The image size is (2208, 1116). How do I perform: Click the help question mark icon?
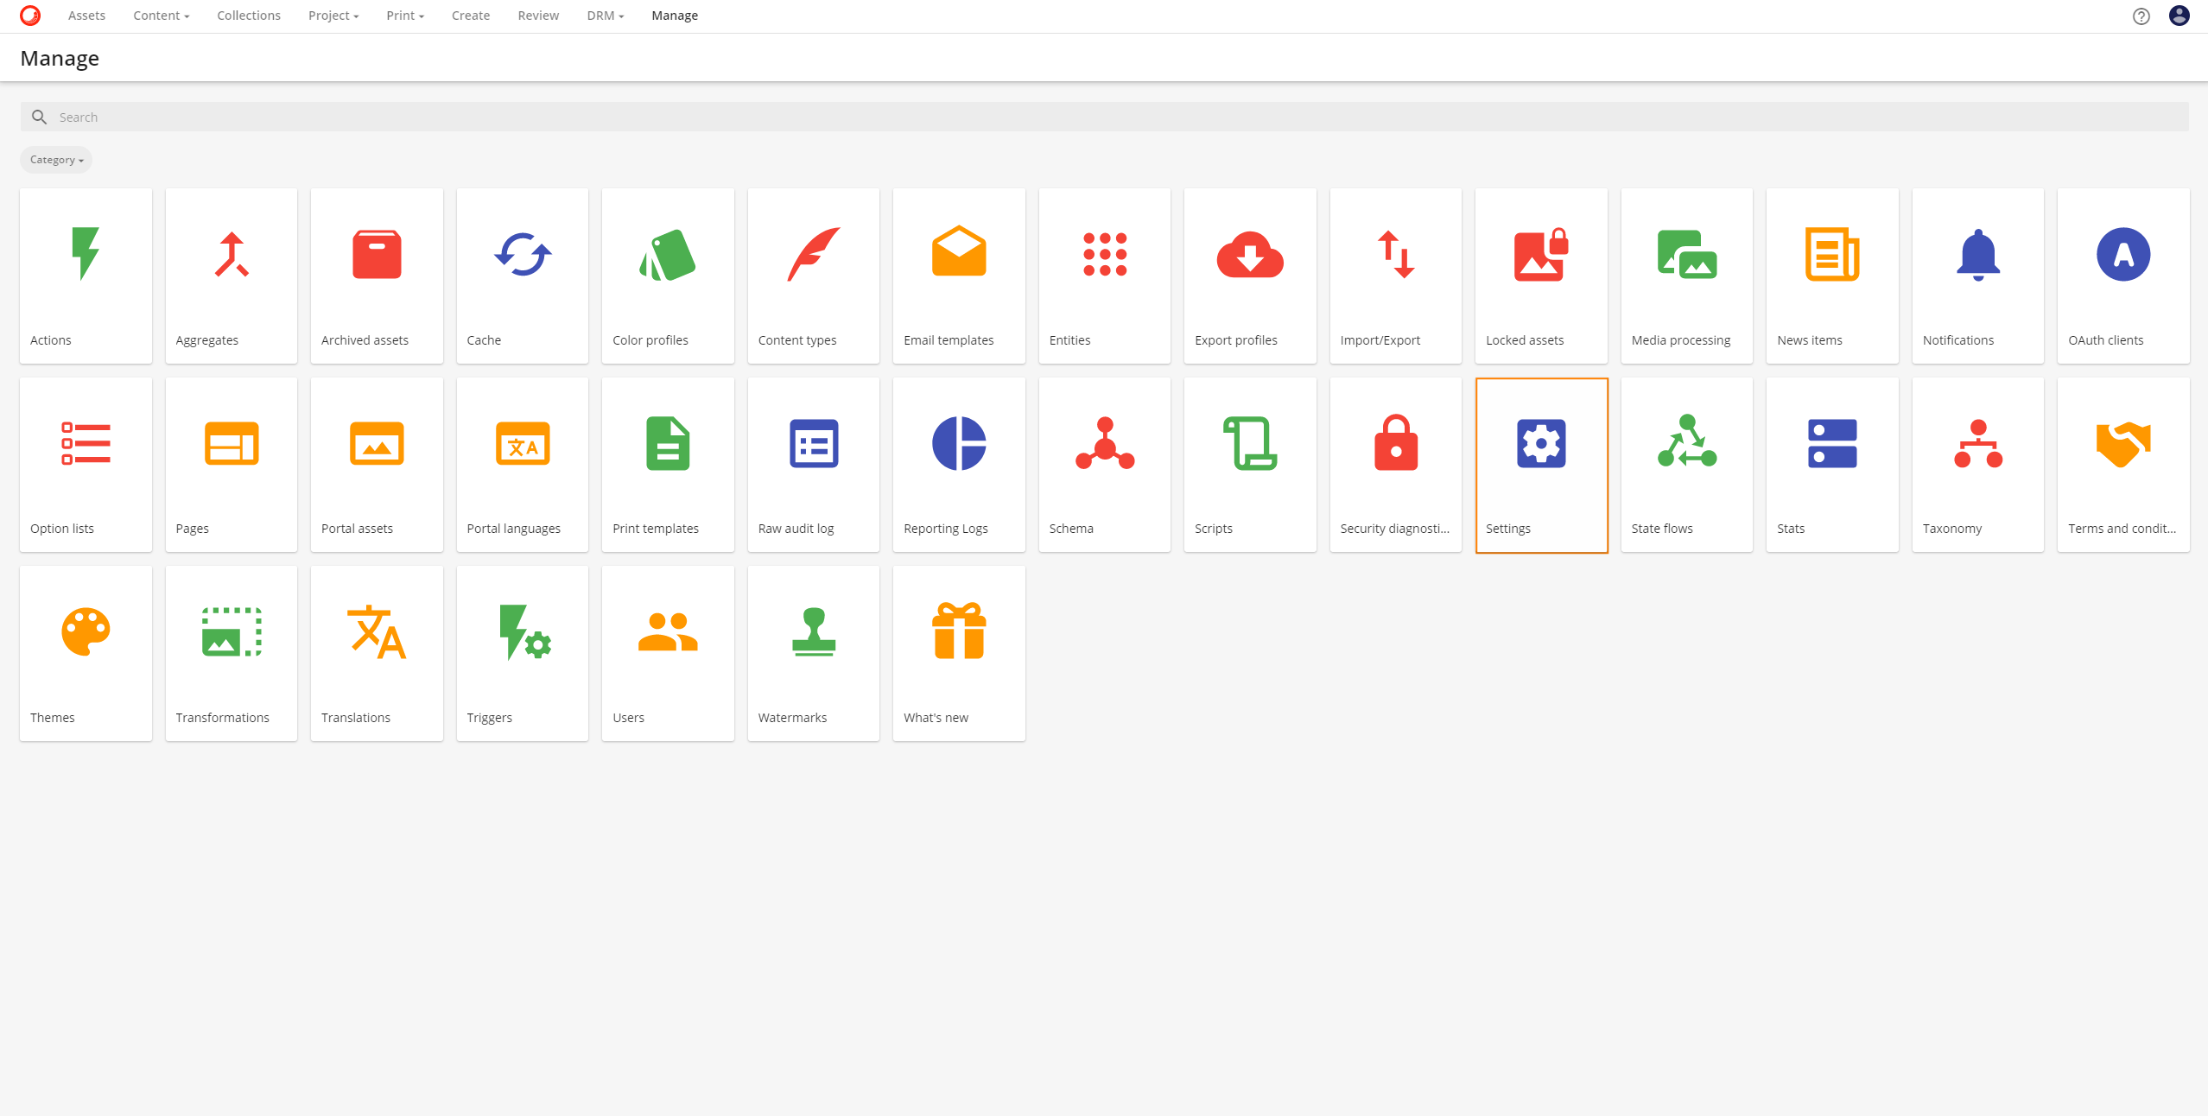tap(2141, 16)
